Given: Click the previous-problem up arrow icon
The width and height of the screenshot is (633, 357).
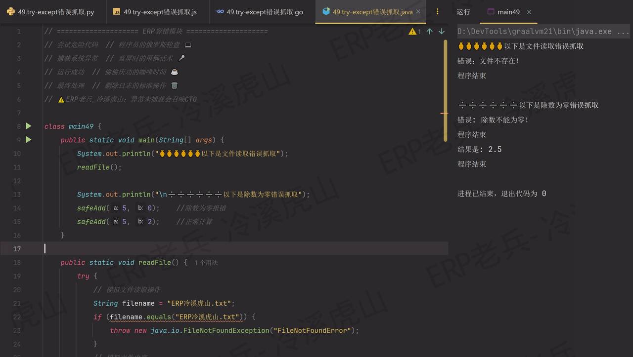Looking at the screenshot, I should pyautogui.click(x=429, y=31).
